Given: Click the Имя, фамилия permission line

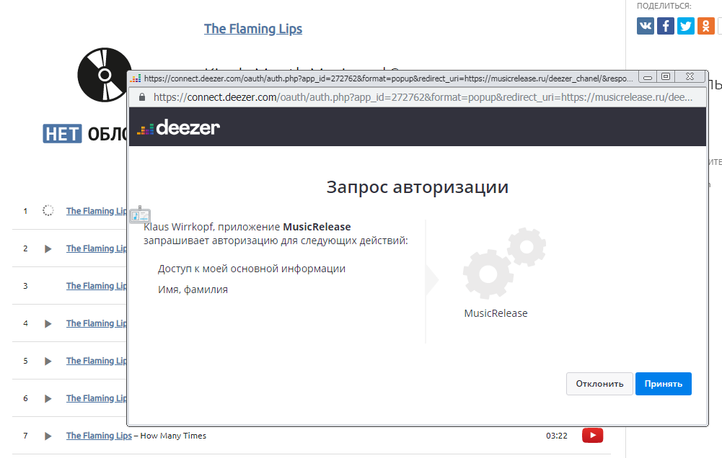Looking at the screenshot, I should tap(193, 289).
